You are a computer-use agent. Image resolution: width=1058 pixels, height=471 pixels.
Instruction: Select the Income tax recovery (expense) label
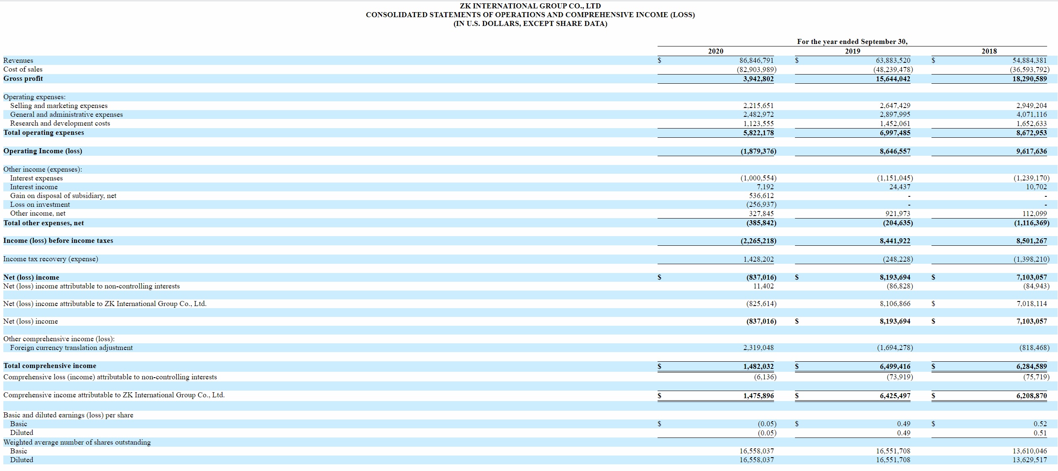51,259
